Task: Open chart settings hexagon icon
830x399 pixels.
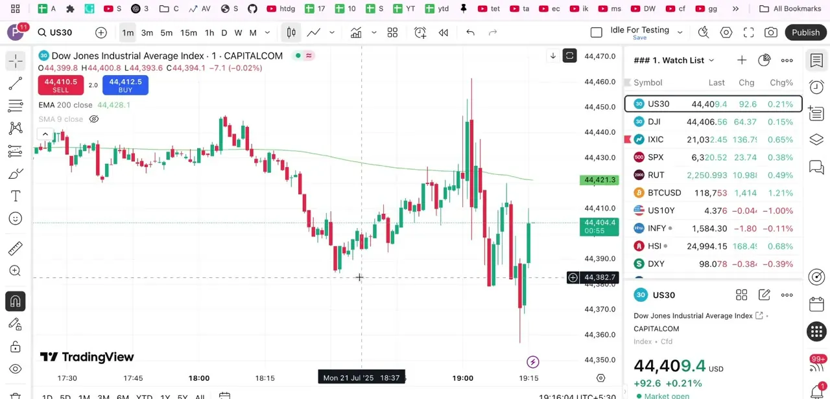Action: point(726,32)
